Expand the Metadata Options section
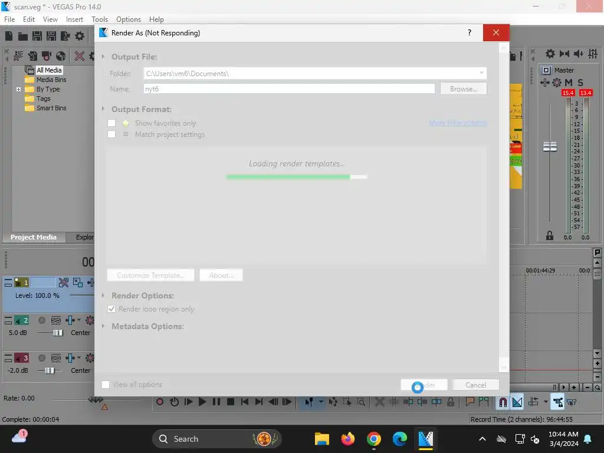Image resolution: width=604 pixels, height=453 pixels. tap(103, 326)
